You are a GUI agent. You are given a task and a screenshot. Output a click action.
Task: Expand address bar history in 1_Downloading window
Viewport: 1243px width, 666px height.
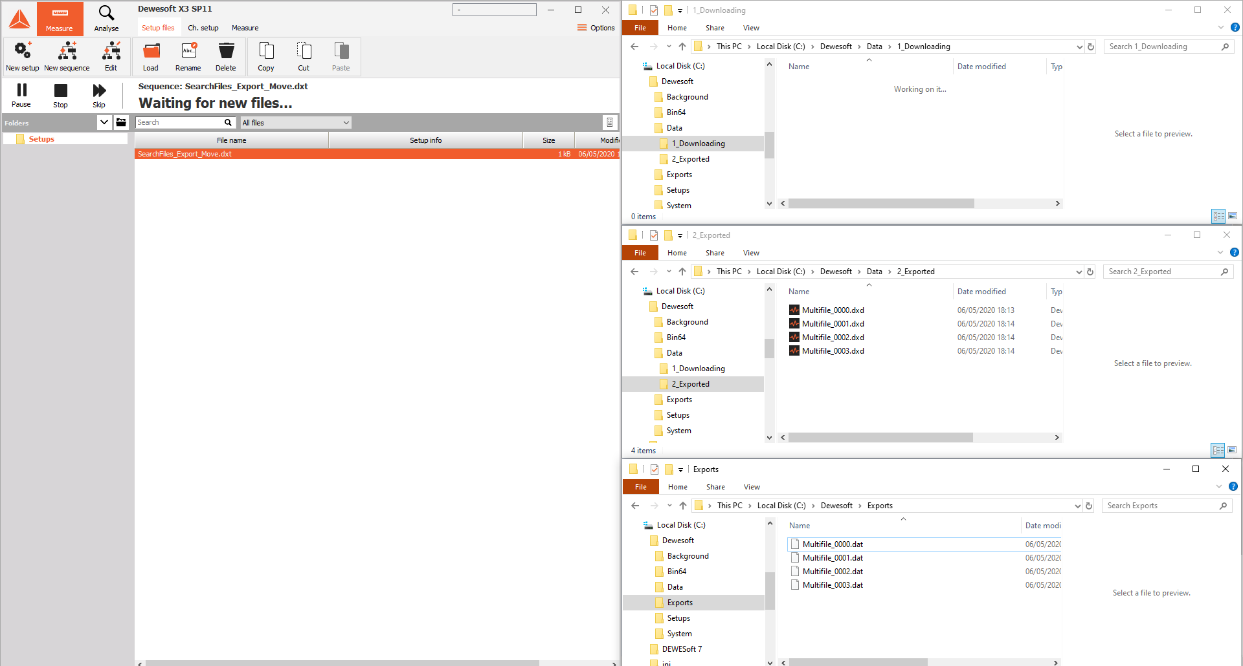(x=1079, y=47)
